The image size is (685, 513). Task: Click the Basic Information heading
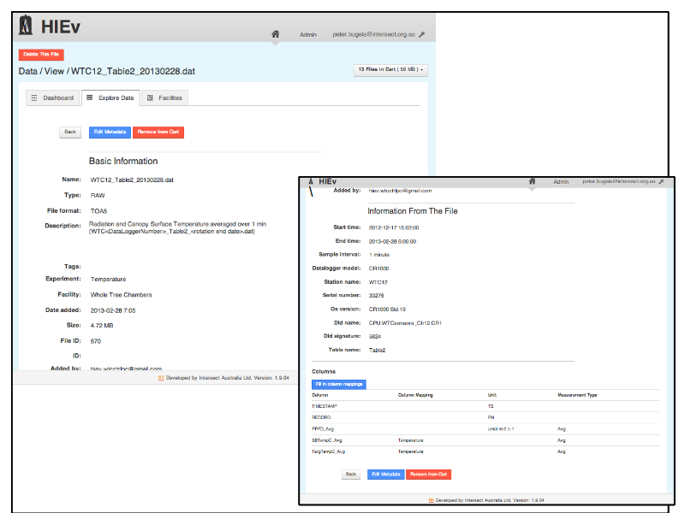(123, 161)
